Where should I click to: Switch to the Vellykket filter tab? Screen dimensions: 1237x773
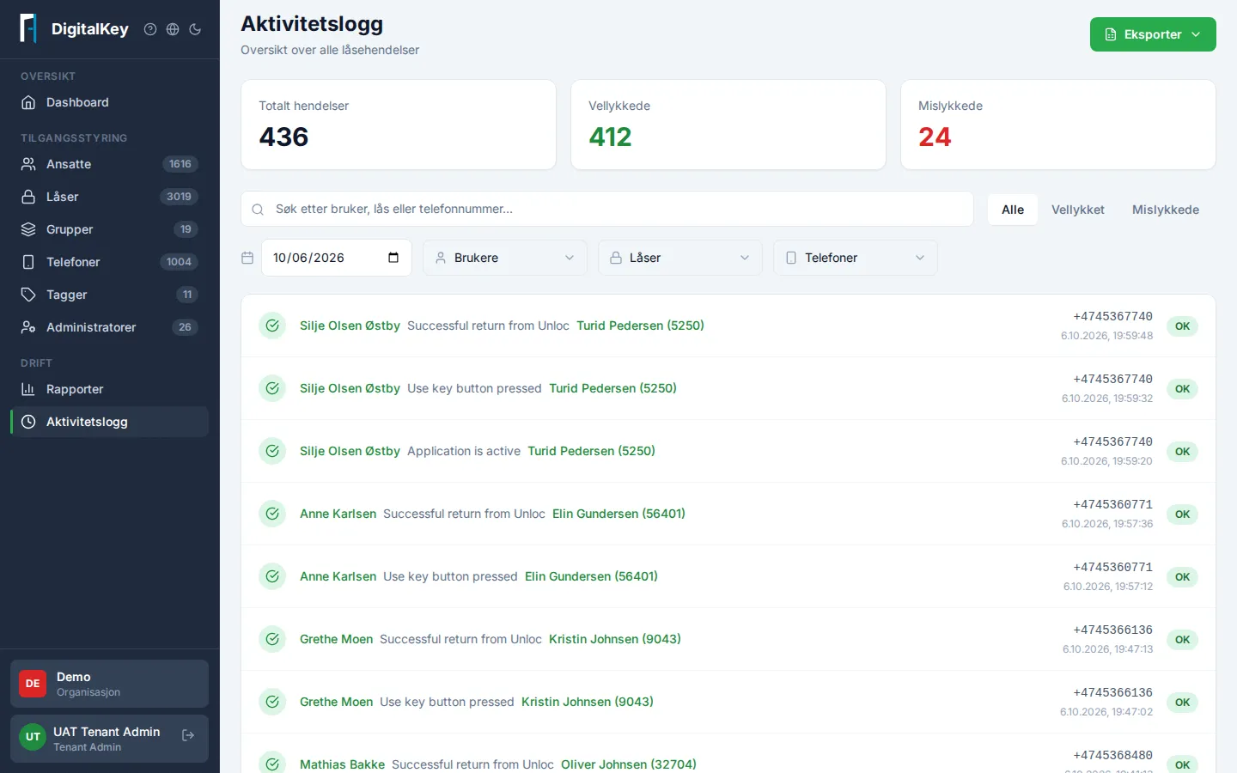pos(1078,210)
